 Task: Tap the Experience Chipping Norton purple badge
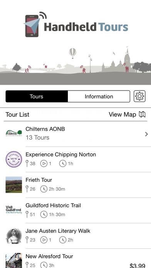pyautogui.click(x=14, y=159)
